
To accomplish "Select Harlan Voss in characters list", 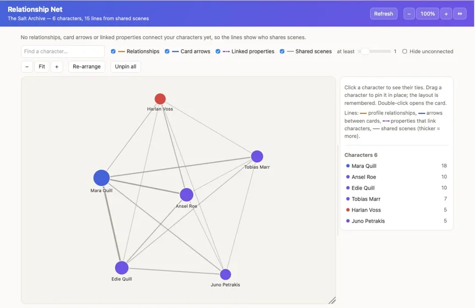I will [396, 210].
